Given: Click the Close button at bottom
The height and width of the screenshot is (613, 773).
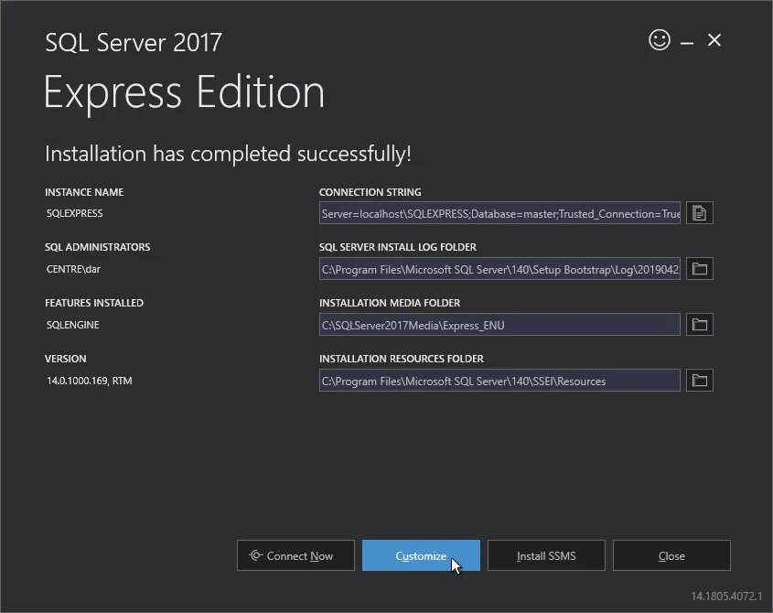Looking at the screenshot, I should coord(671,555).
